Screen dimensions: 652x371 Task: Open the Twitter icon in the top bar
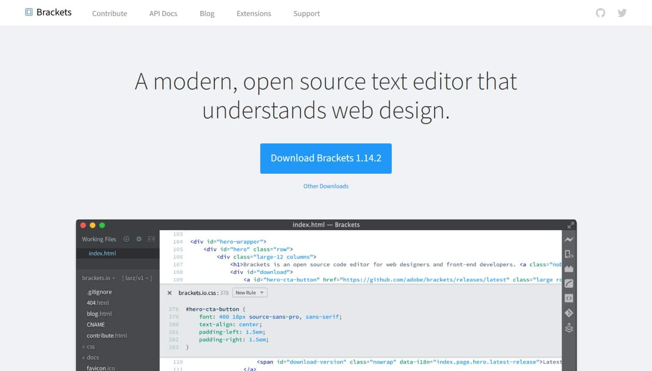622,13
